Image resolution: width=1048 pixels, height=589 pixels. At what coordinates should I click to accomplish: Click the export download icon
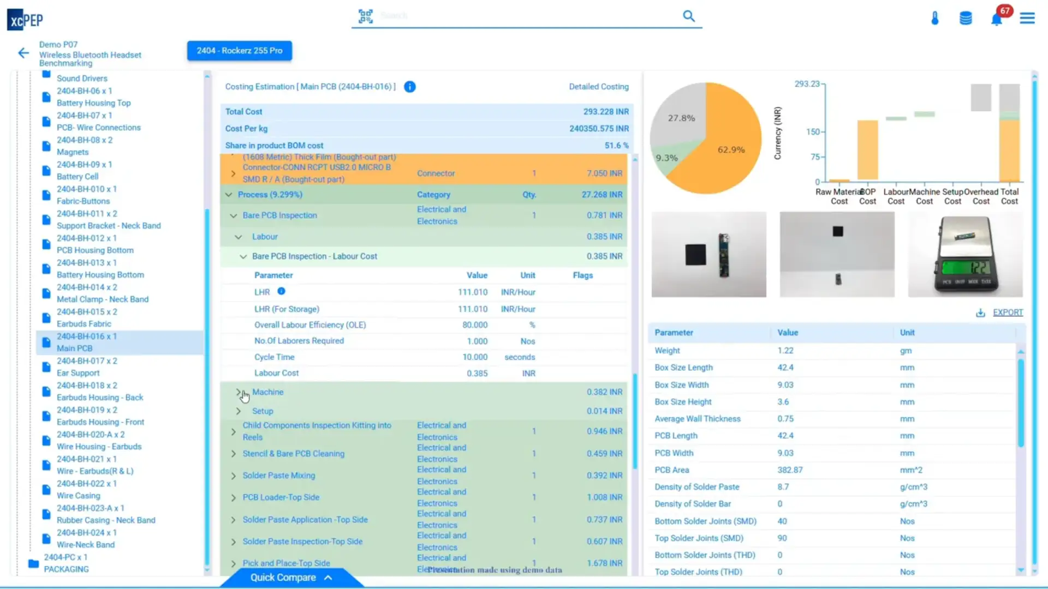980,312
